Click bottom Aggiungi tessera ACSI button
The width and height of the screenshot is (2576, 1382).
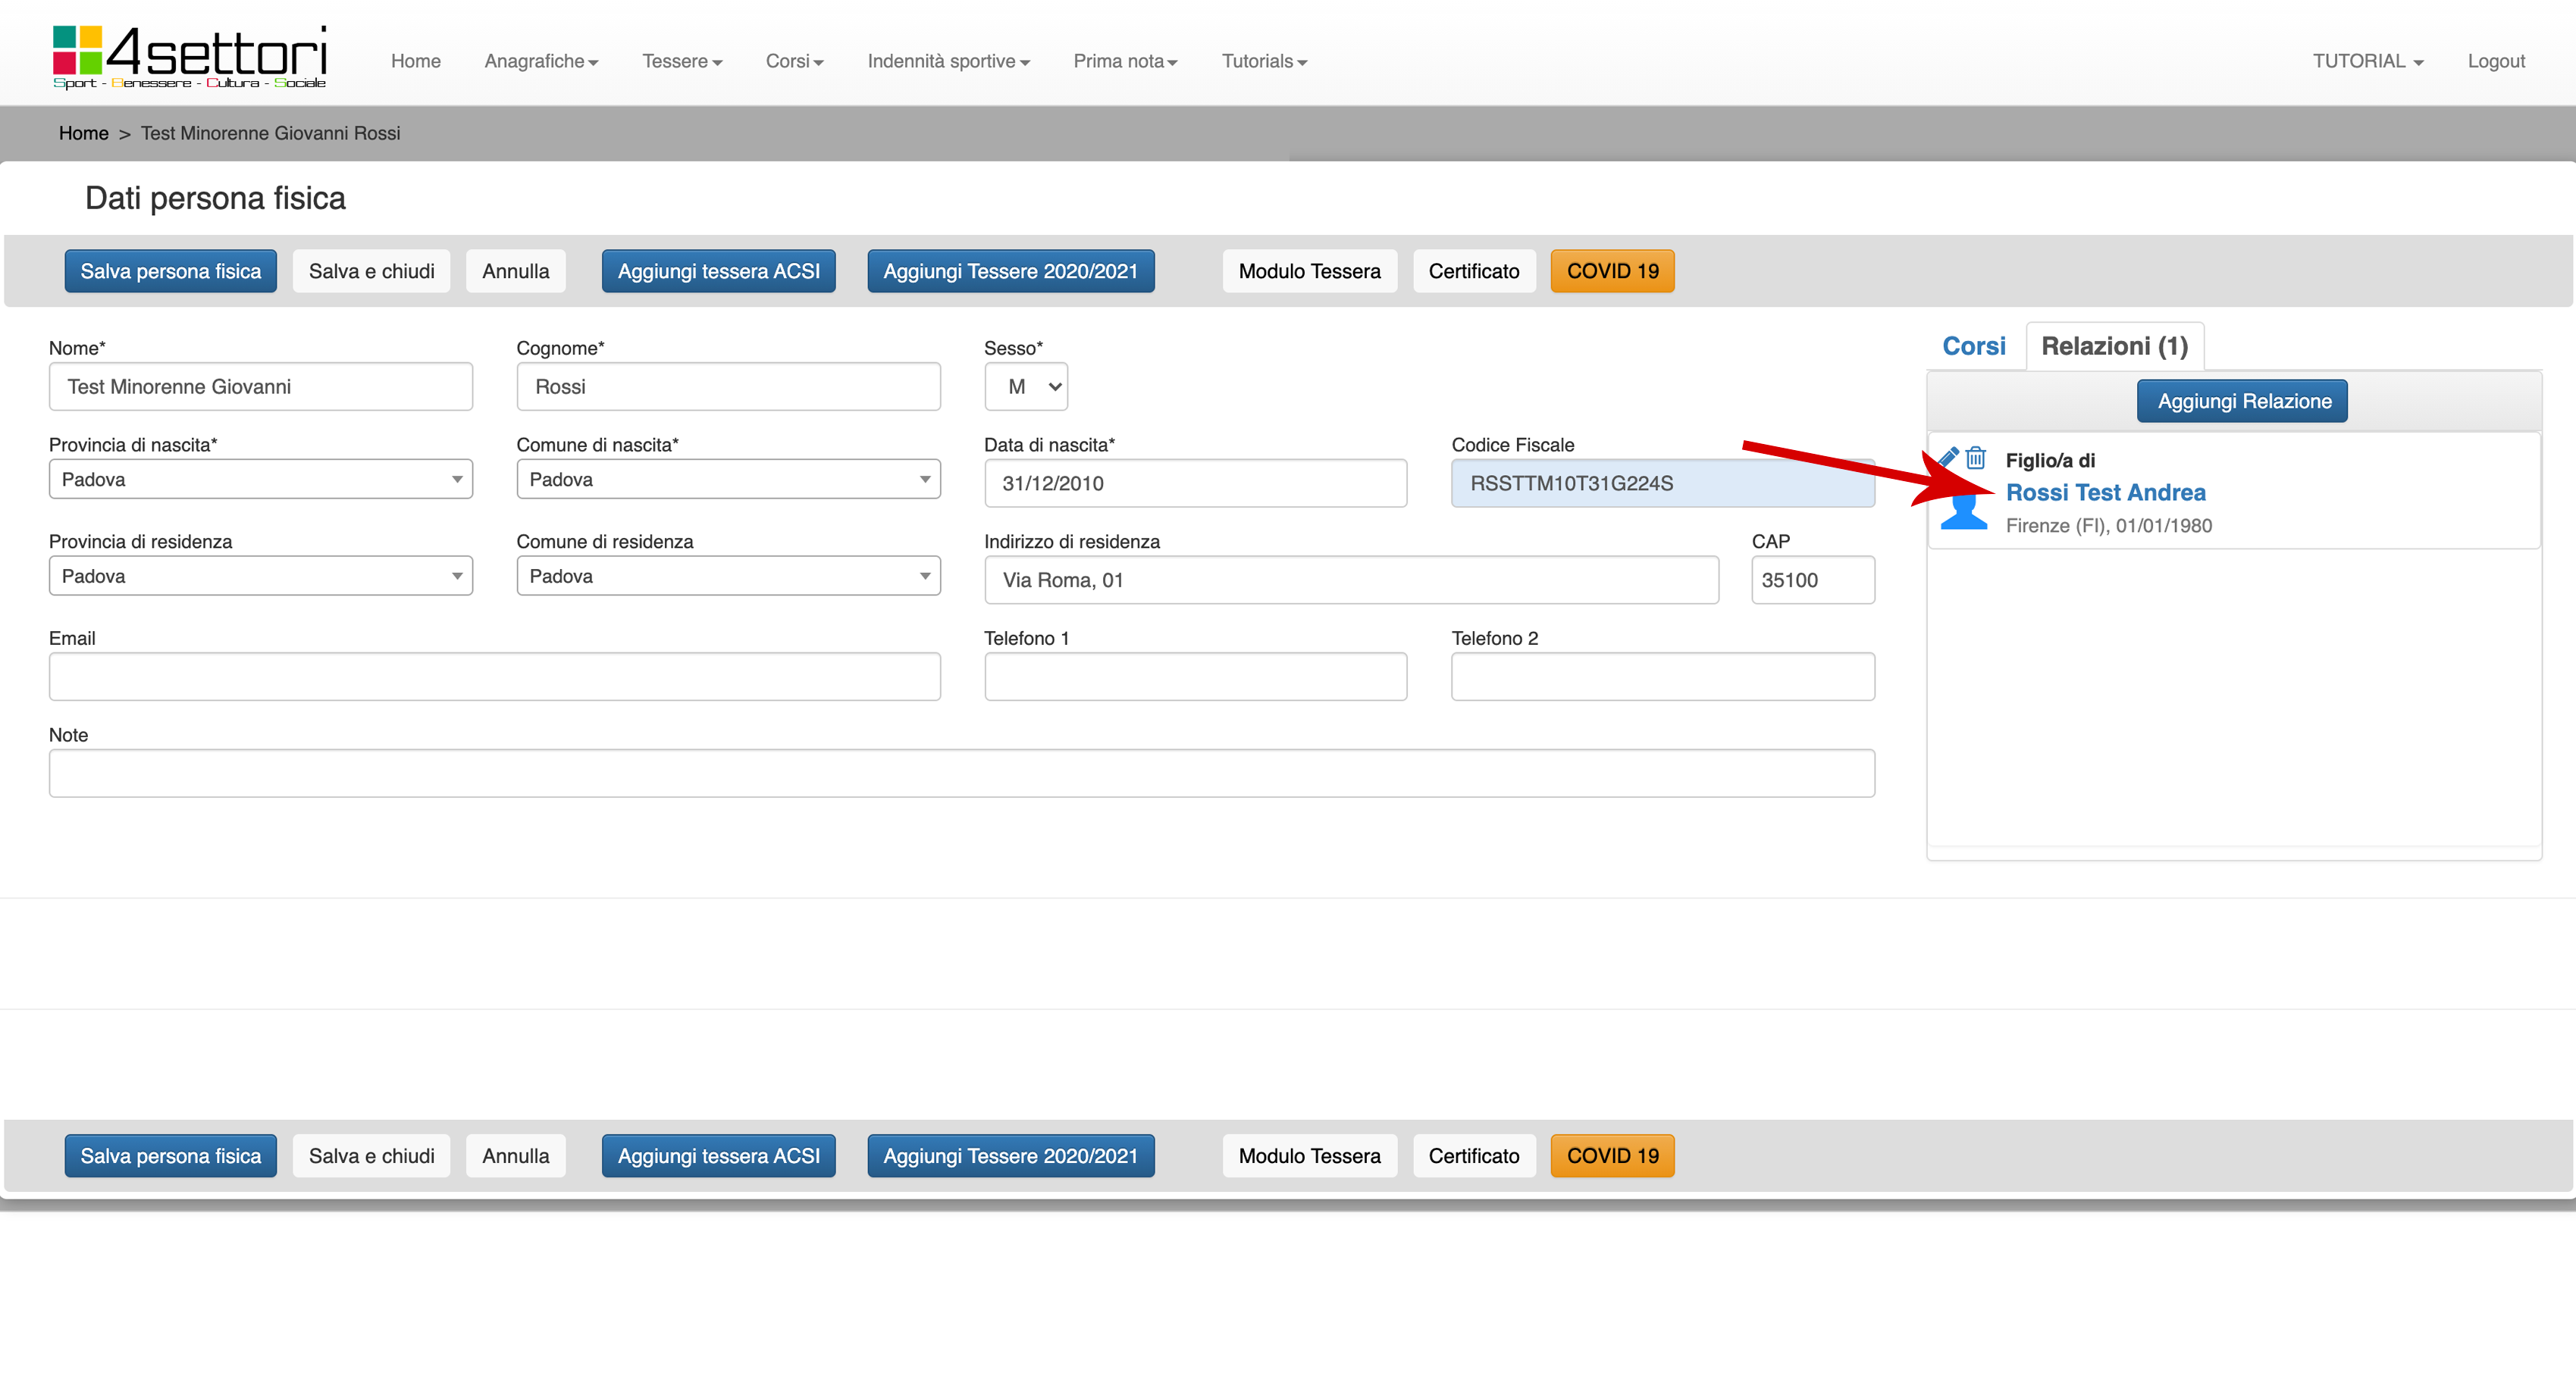coord(718,1155)
